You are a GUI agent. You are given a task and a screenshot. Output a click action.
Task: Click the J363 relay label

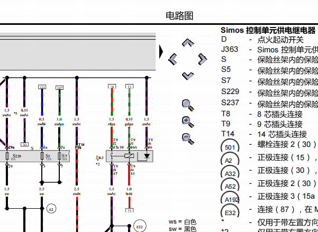[x=99, y=157]
